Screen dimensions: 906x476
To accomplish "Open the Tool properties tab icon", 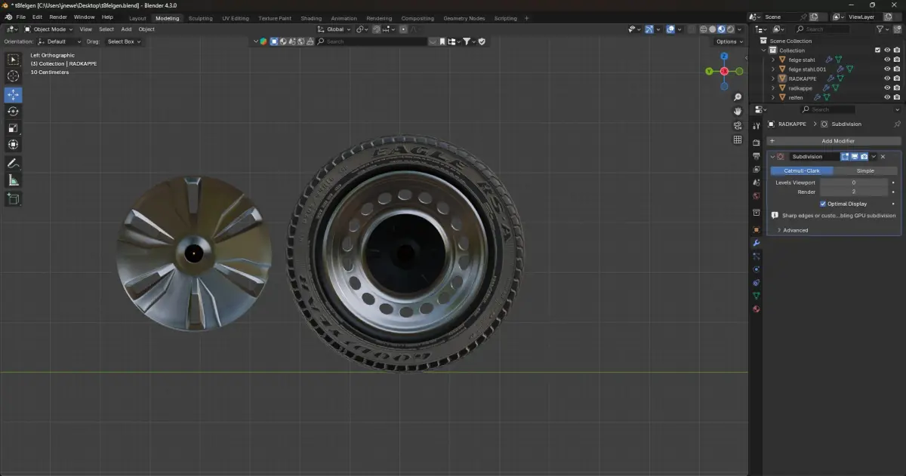I will pyautogui.click(x=757, y=126).
